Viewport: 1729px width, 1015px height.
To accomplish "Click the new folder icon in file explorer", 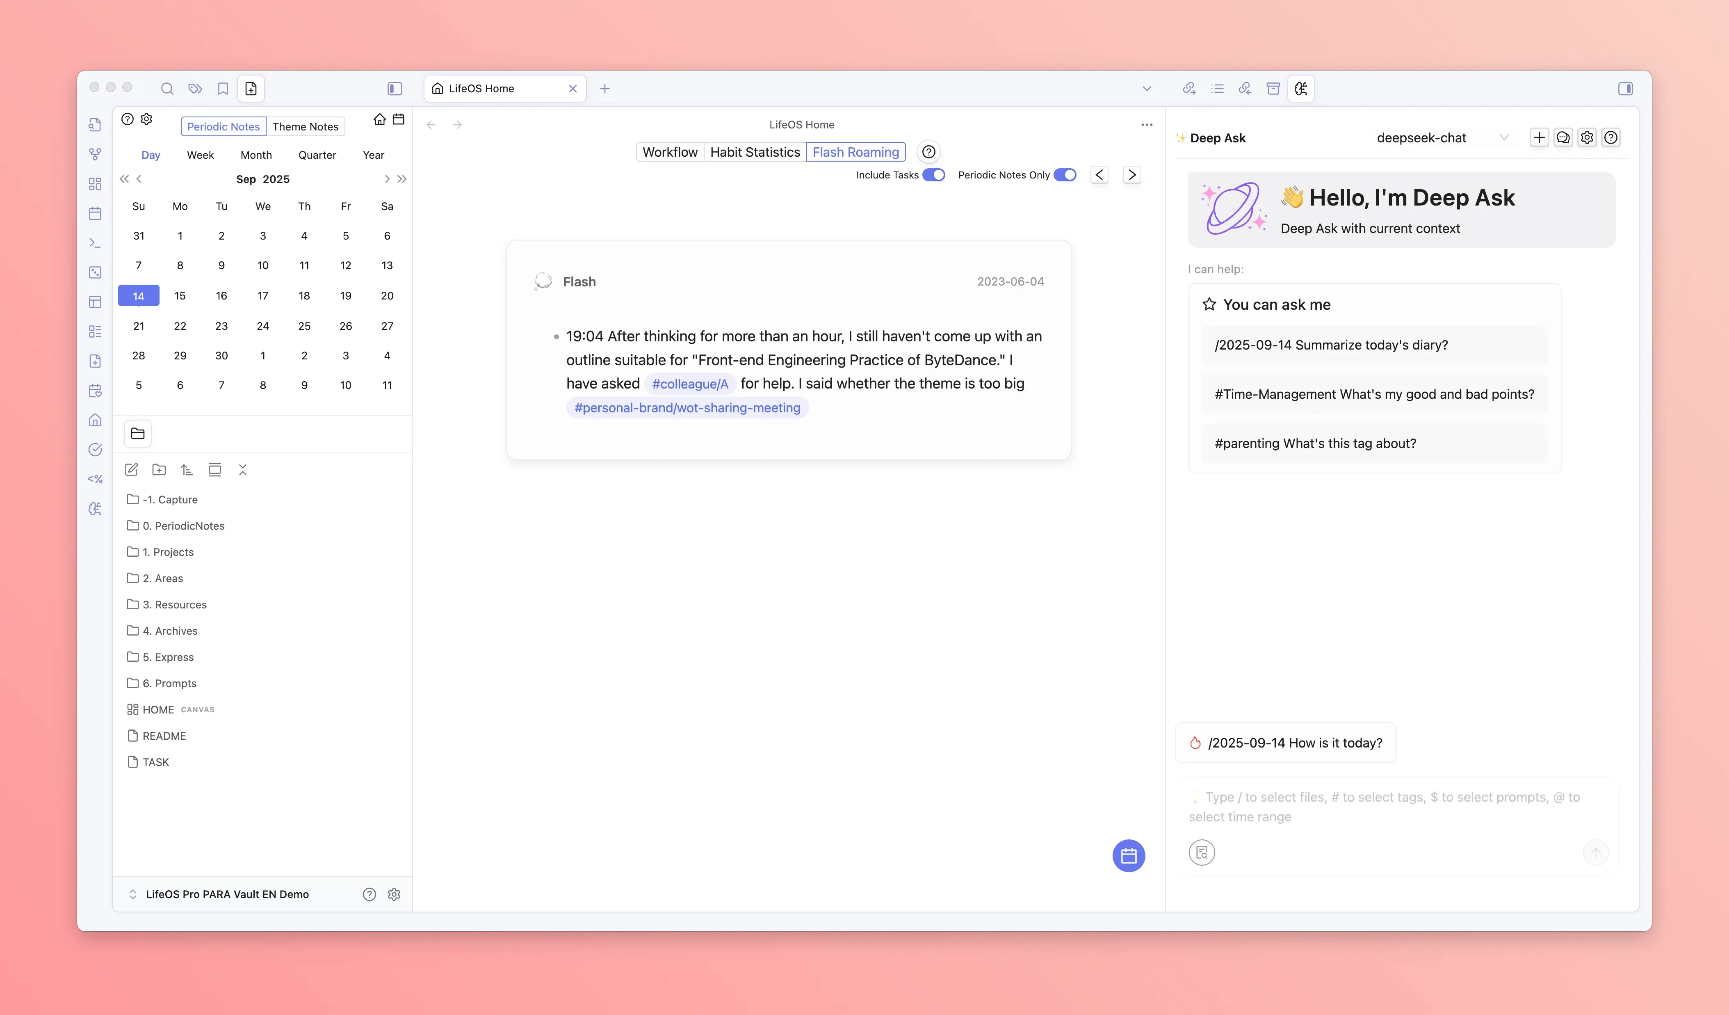I will click(159, 469).
